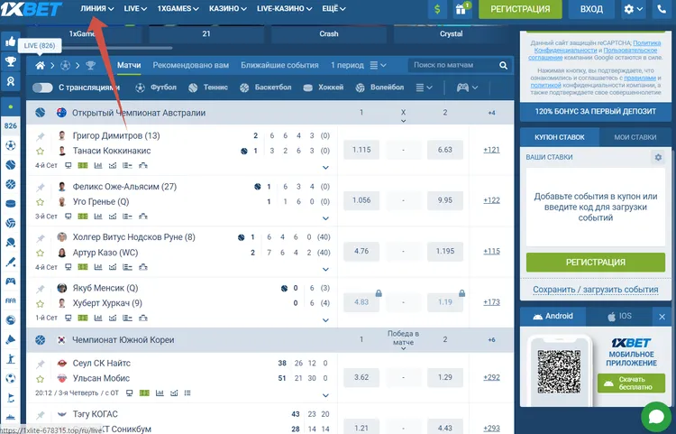The height and width of the screenshot is (434, 676).
Task: Open the dollar payments icon
Action: click(x=437, y=9)
